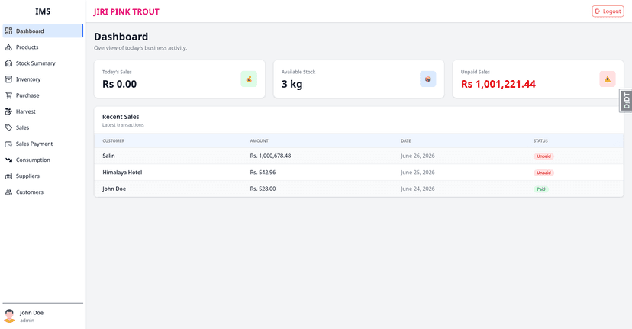Click the Purchase cart icon

[x=8, y=95]
